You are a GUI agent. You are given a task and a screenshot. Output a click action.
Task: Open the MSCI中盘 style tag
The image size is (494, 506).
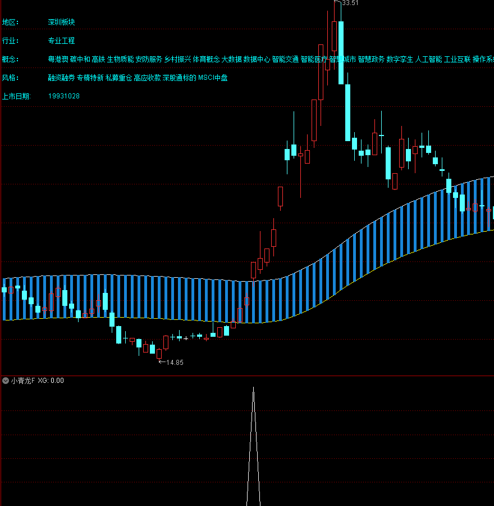213,78
